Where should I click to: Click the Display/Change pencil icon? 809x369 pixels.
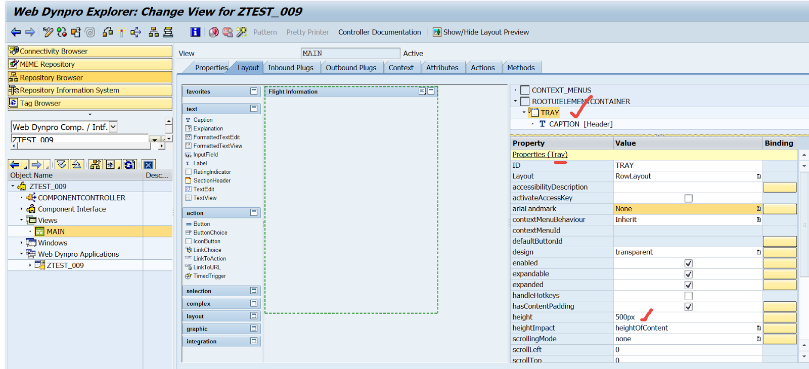[48, 32]
